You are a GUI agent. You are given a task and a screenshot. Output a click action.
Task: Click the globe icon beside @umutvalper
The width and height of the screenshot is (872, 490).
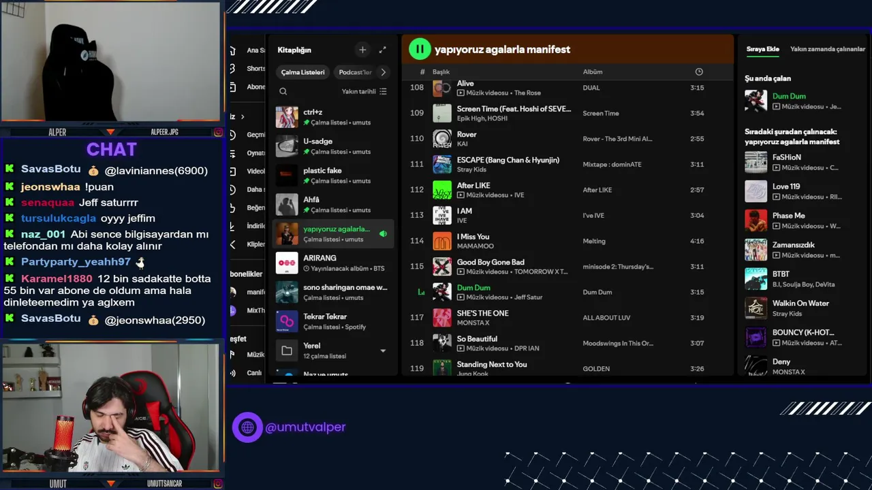tap(247, 427)
